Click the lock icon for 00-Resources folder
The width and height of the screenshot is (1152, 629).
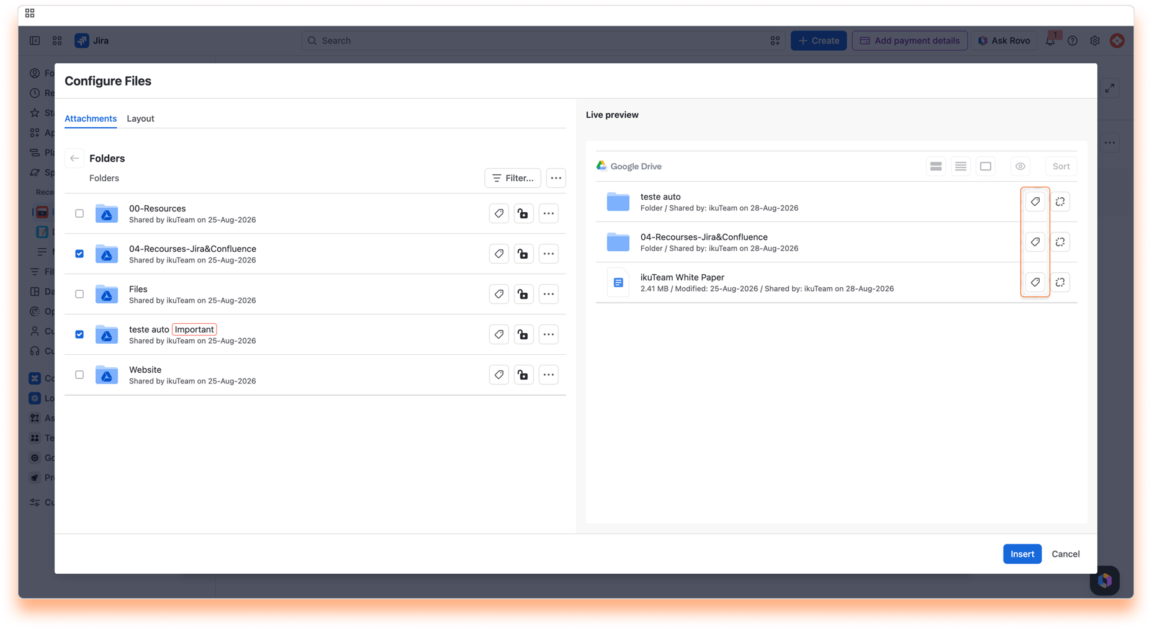click(524, 213)
